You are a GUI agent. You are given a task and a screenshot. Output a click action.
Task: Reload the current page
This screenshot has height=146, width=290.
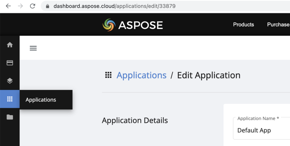pos(33,6)
